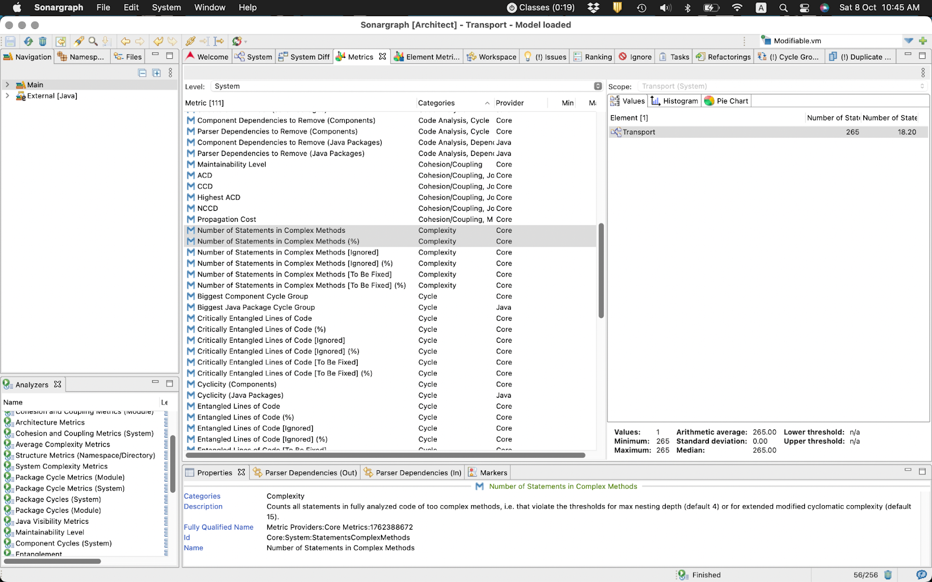Expand the External [Java] tree node

[7, 95]
